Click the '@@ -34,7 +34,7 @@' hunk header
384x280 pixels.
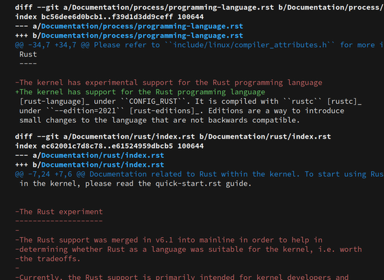pos(200,45)
